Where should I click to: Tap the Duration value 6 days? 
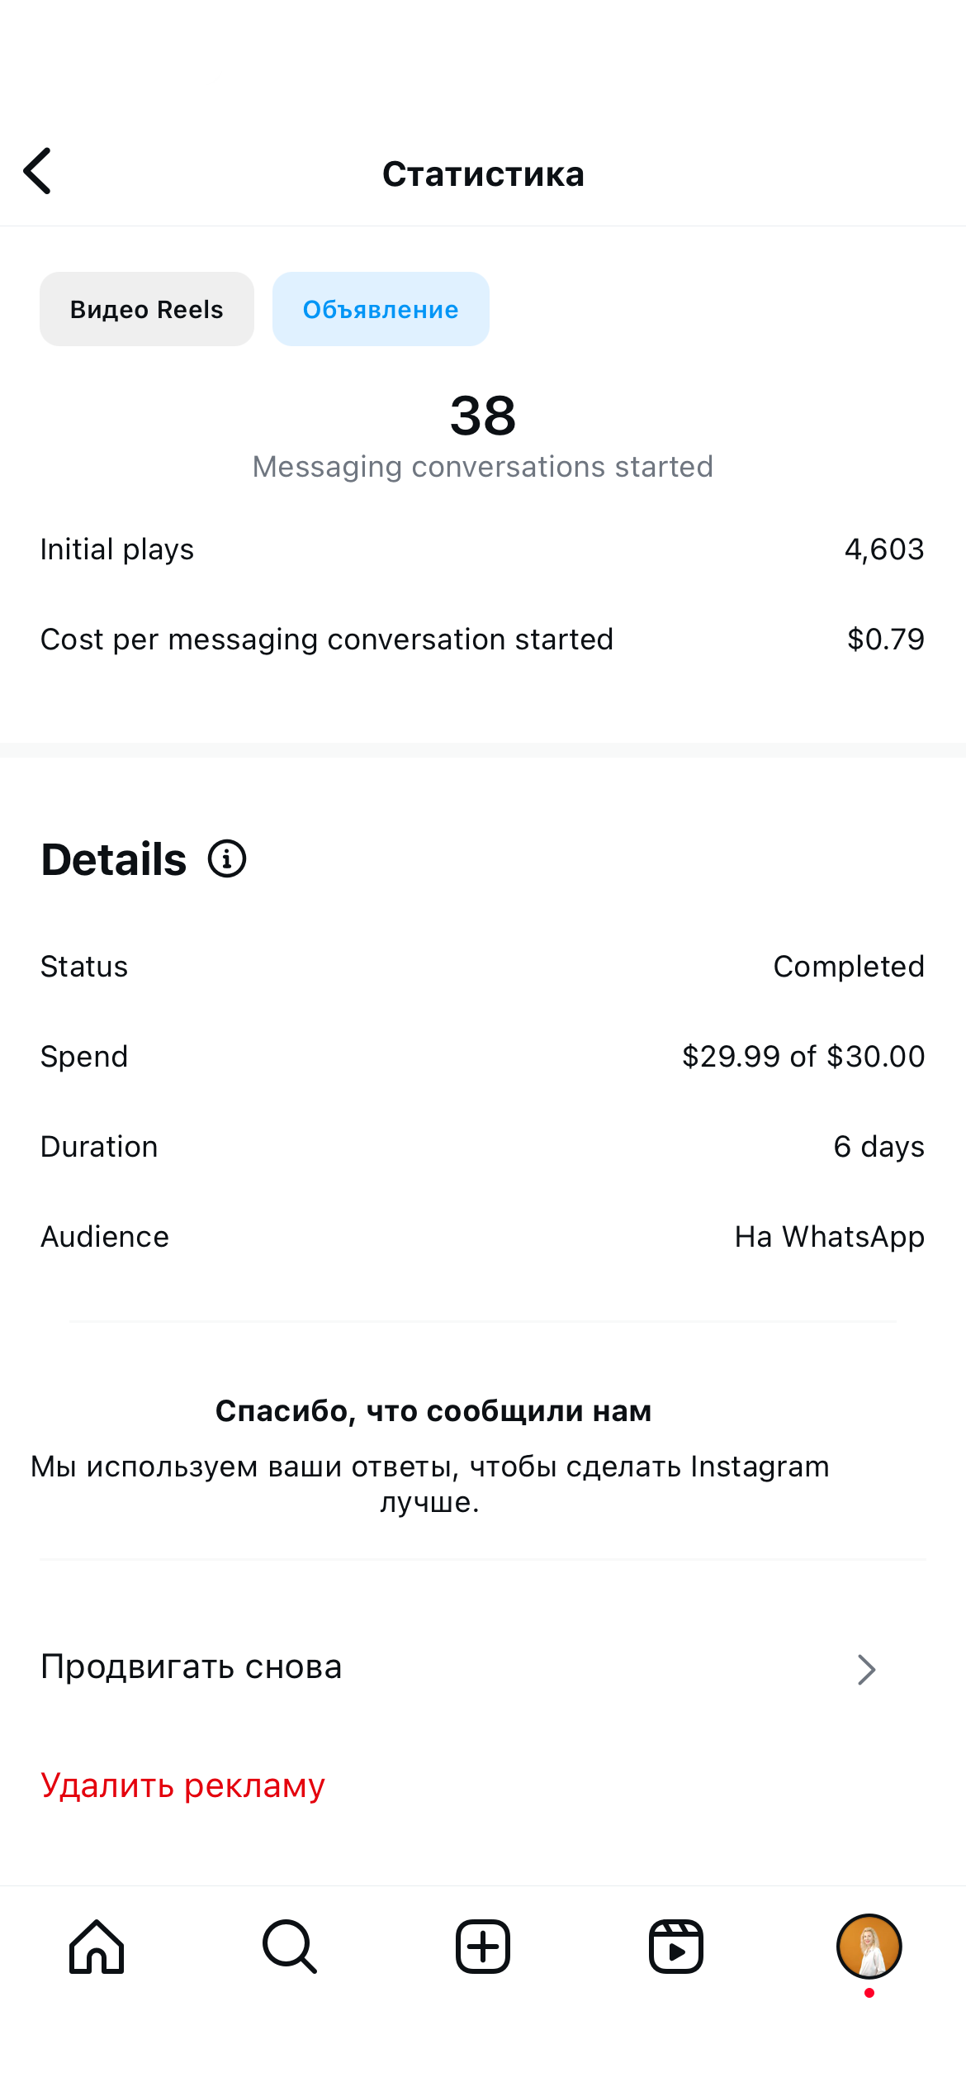[x=878, y=1147]
